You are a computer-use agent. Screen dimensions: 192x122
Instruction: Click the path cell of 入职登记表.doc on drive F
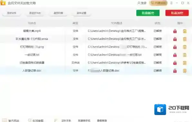point(104,71)
